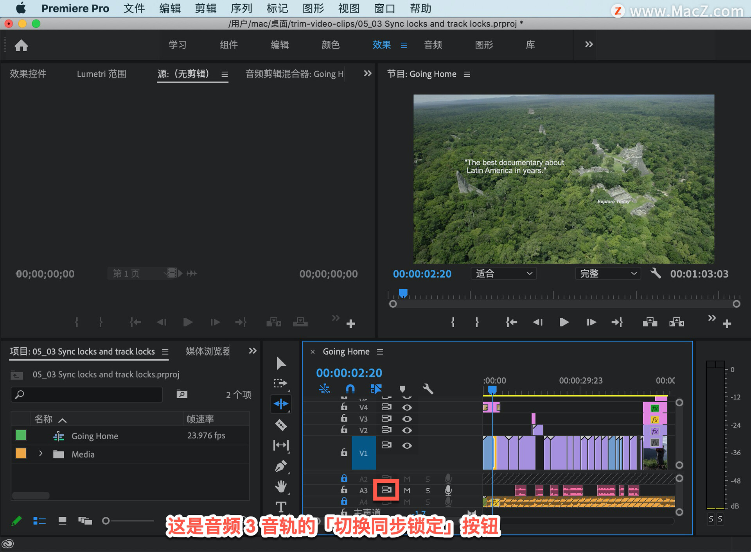Open the 媒体浏览器 tab
751x552 pixels.
point(208,351)
